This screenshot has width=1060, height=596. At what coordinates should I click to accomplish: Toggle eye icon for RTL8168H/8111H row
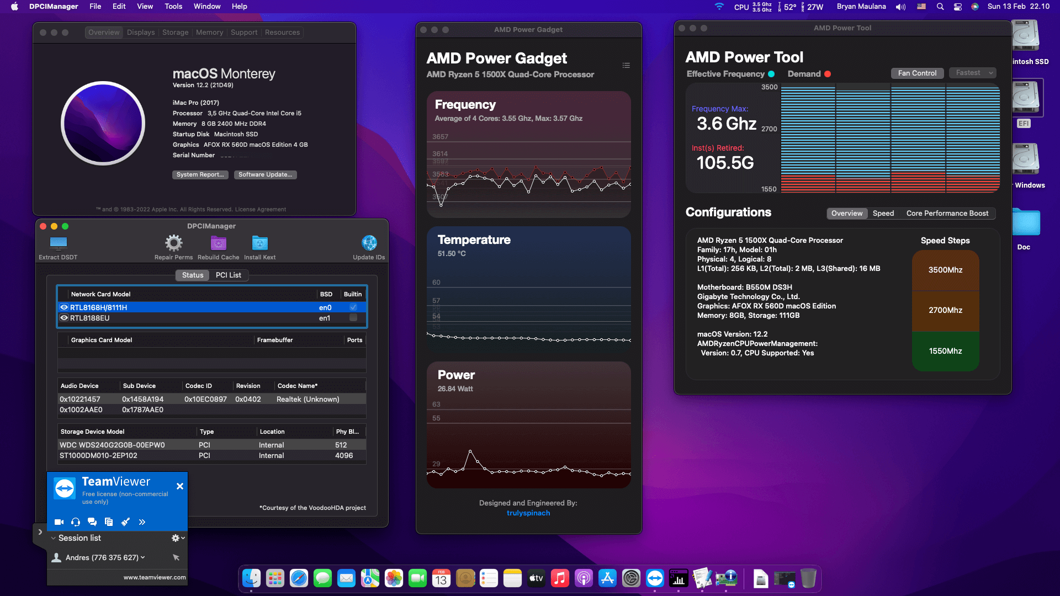click(x=64, y=307)
